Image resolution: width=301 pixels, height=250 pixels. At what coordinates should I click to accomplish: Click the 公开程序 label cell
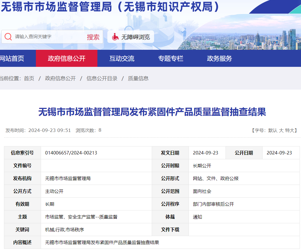point(170,204)
